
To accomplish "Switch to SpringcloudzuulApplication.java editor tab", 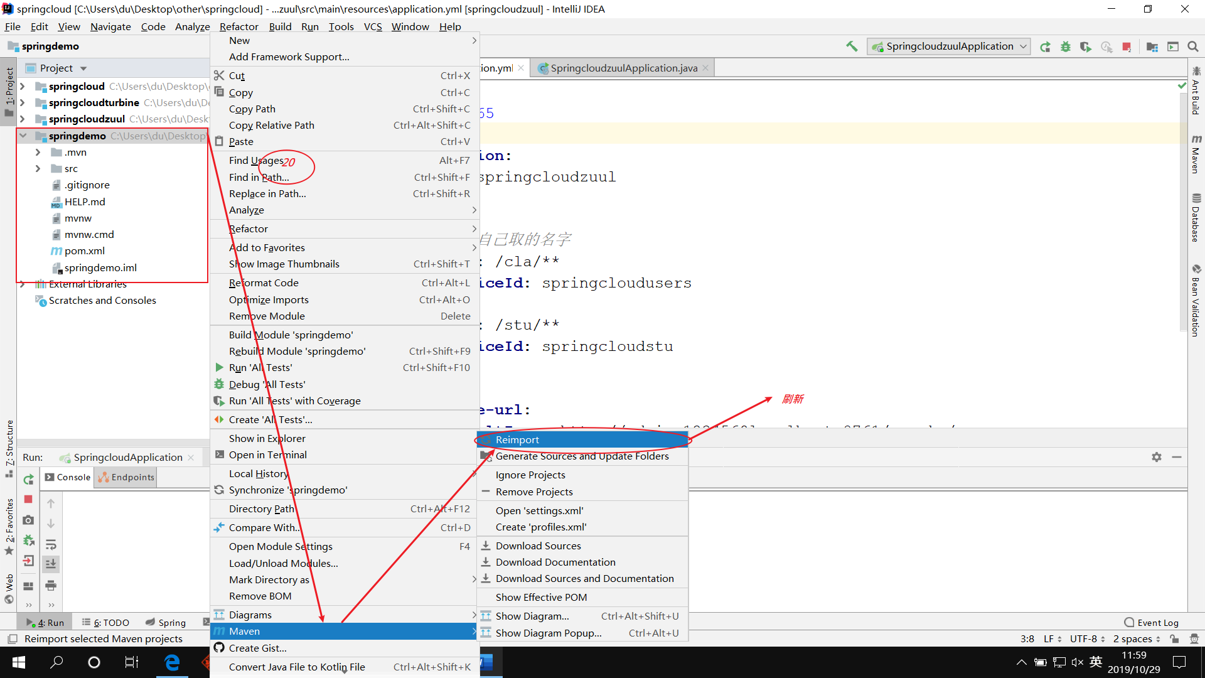I will point(623,68).
